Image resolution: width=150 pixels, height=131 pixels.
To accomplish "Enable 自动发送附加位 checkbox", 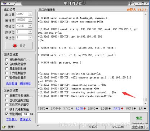I will click(7, 100).
